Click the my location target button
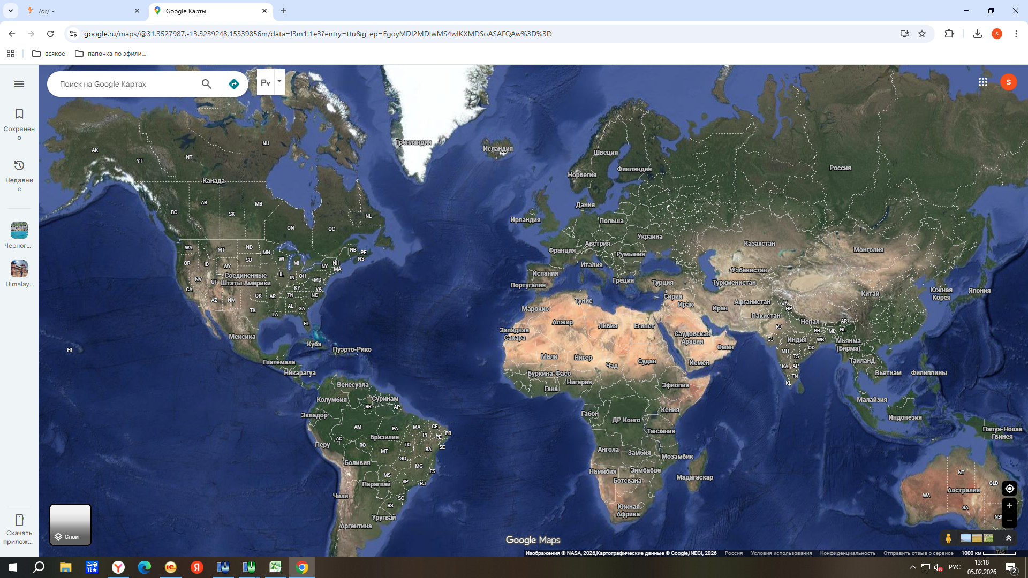This screenshot has height=578, width=1028. point(1009,489)
